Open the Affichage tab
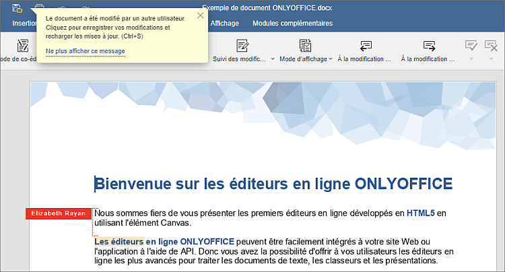The height and width of the screenshot is (272, 505). coord(224,24)
